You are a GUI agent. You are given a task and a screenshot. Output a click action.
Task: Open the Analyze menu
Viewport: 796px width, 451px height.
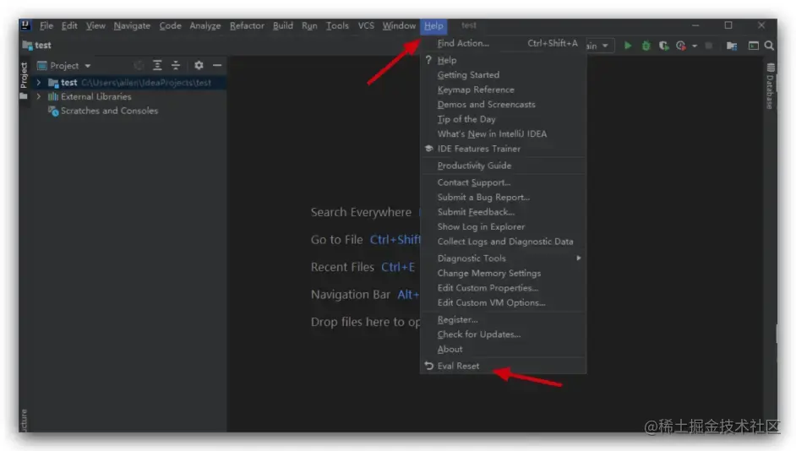coord(205,25)
